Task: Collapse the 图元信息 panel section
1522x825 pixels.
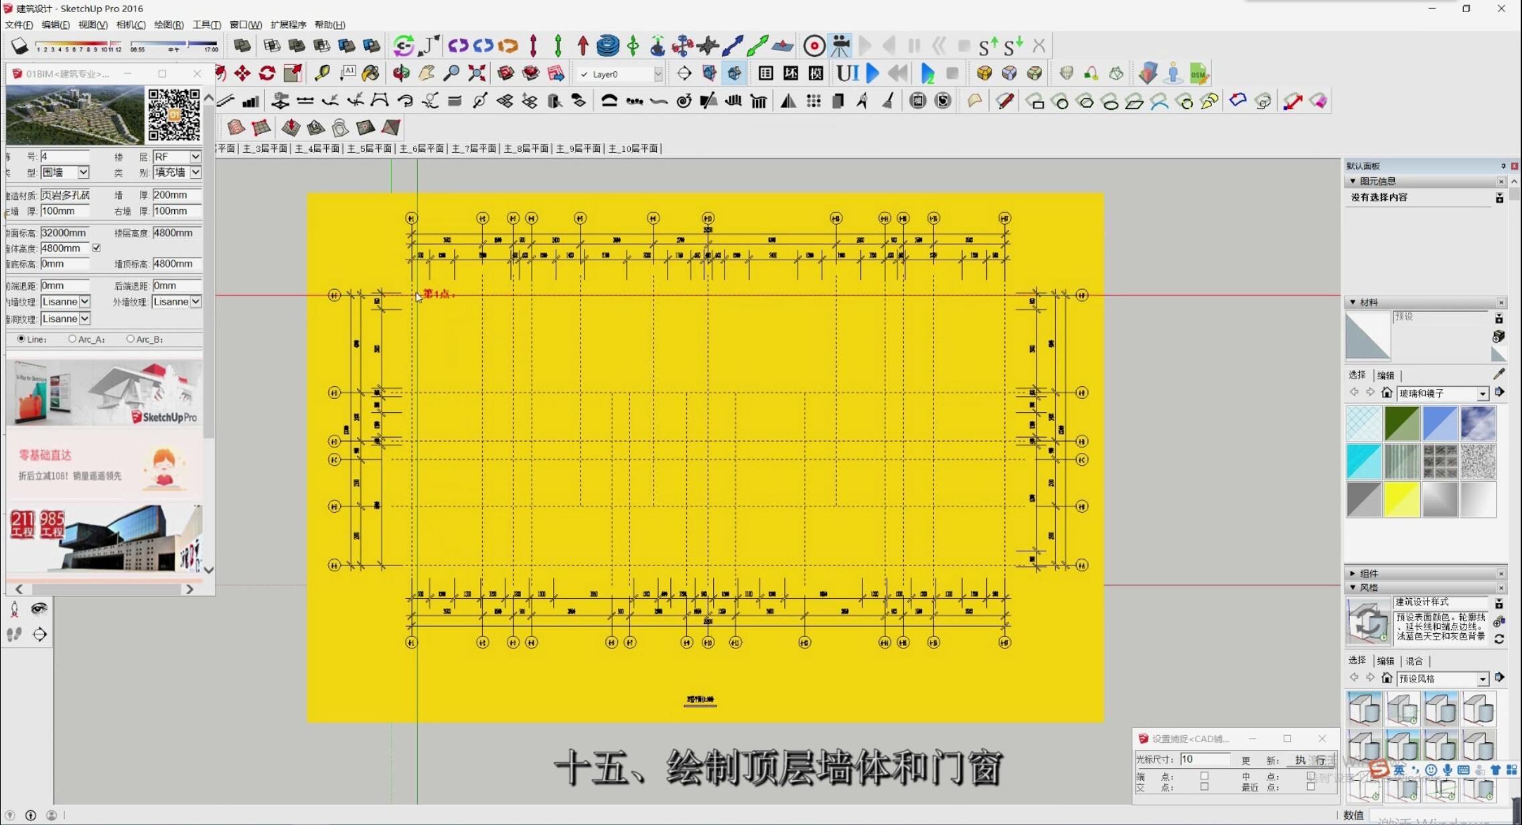Action: point(1353,181)
